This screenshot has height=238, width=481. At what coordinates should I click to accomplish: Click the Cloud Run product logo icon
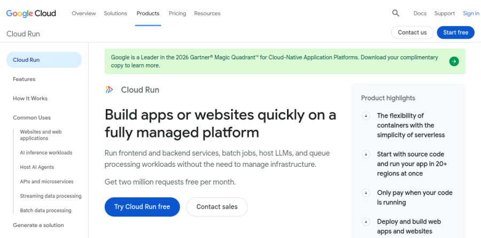109,90
